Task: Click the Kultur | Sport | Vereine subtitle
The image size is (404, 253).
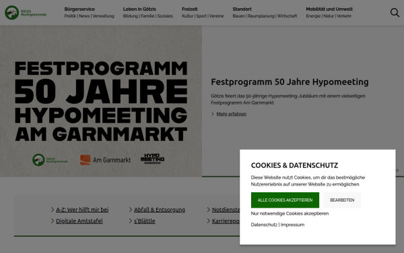Action: pyautogui.click(x=203, y=16)
